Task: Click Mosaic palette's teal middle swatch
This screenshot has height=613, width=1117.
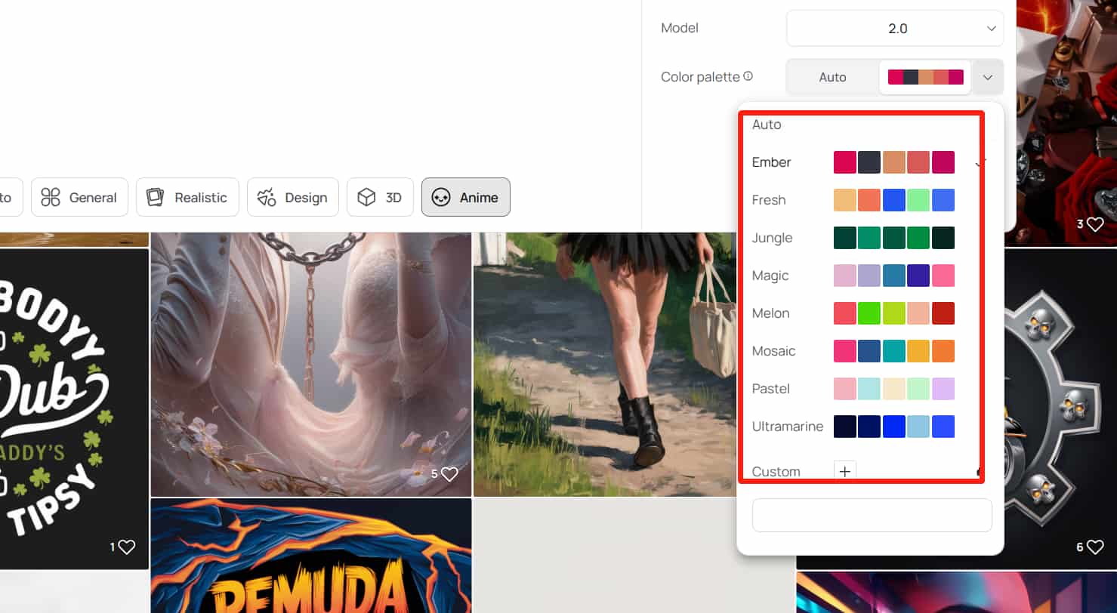Action: [x=894, y=351]
